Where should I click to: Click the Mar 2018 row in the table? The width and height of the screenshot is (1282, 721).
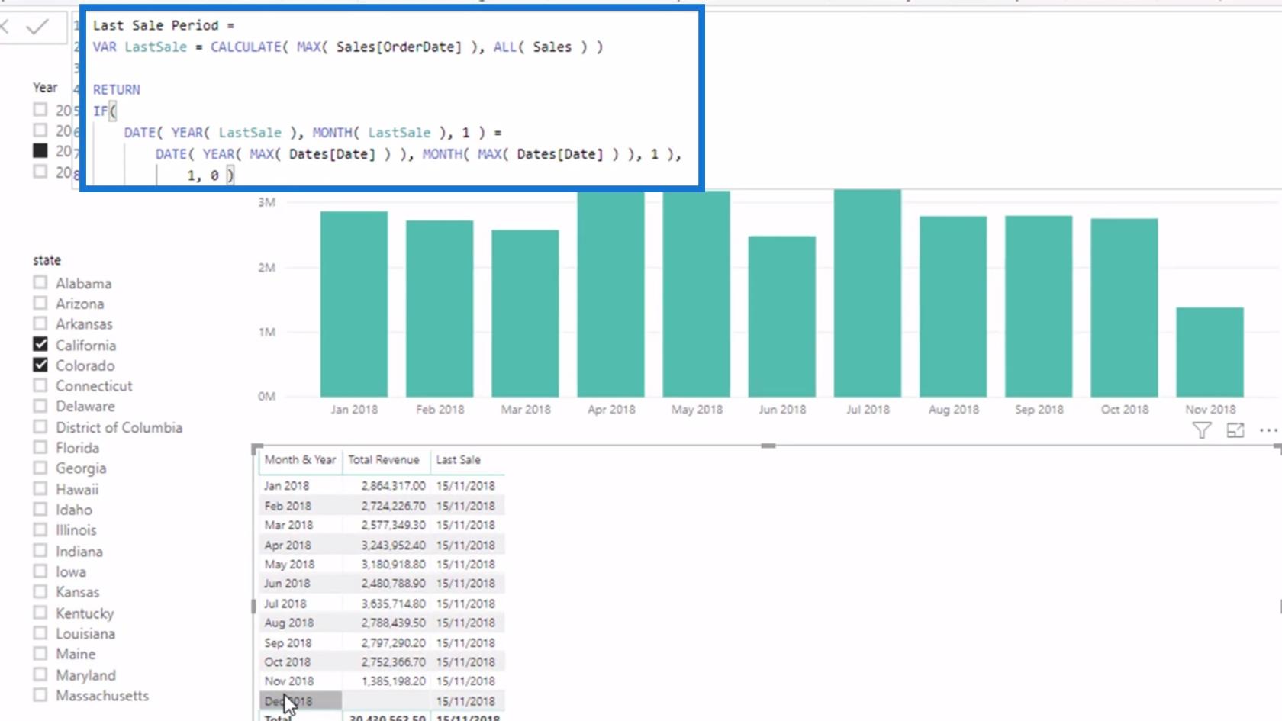382,525
